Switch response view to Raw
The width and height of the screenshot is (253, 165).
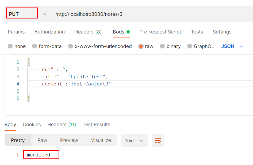pyautogui.click(x=42, y=140)
